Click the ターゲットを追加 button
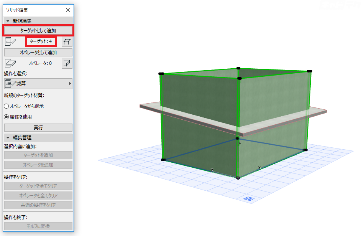Screen dimensions: 361x236 (38, 155)
